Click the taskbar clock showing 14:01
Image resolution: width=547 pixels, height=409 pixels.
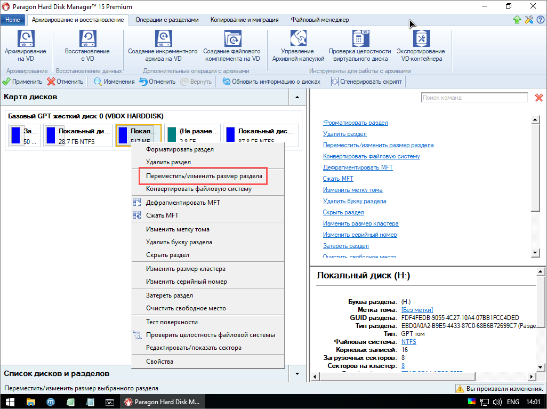[533, 402]
